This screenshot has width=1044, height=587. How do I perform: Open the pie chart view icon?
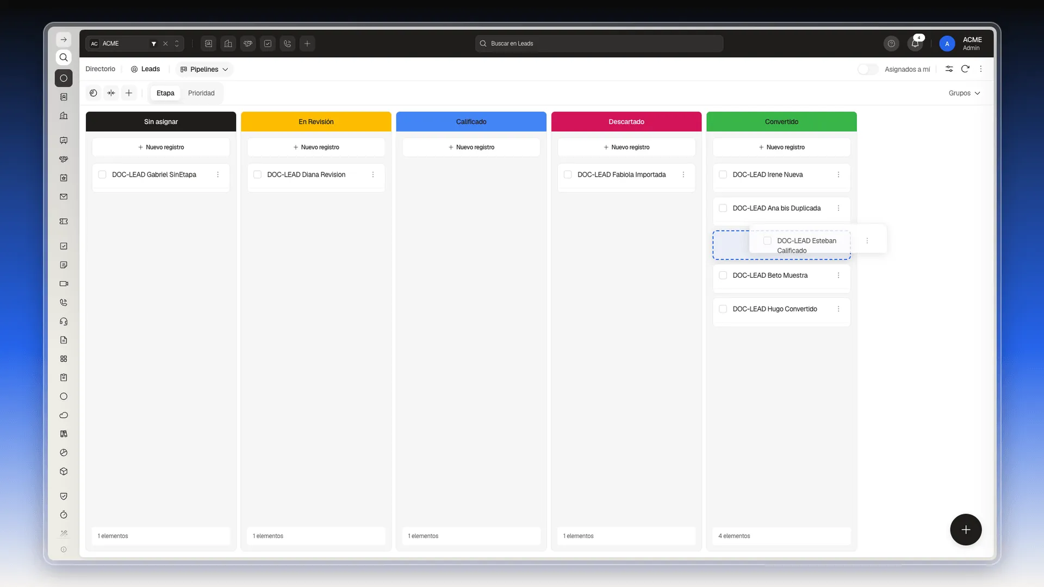(x=94, y=93)
